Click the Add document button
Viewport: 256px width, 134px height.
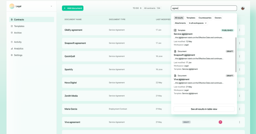tap(72, 8)
